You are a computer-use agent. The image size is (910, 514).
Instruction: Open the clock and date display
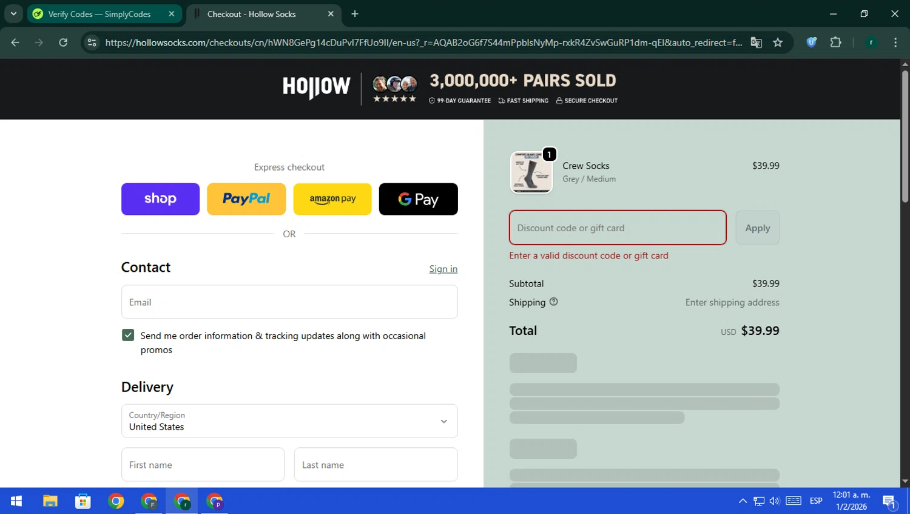(x=851, y=501)
